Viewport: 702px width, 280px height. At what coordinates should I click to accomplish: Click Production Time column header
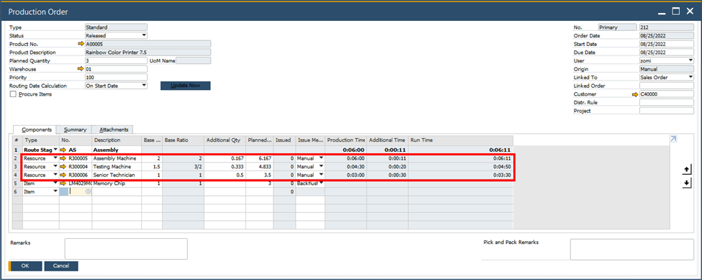(346, 140)
